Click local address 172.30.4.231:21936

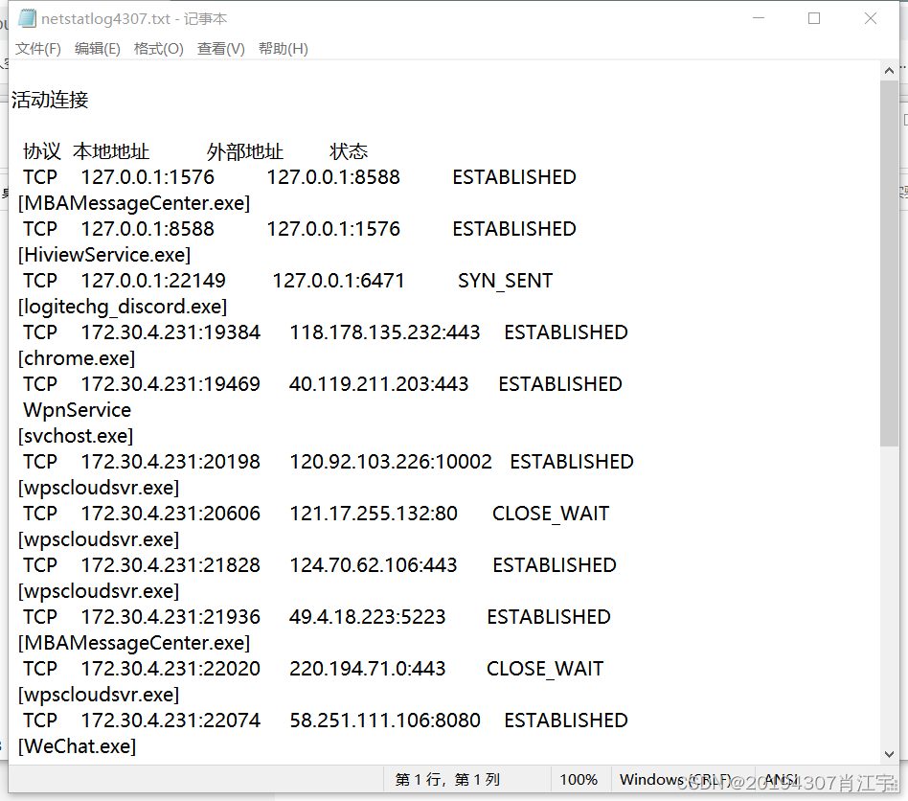170,617
